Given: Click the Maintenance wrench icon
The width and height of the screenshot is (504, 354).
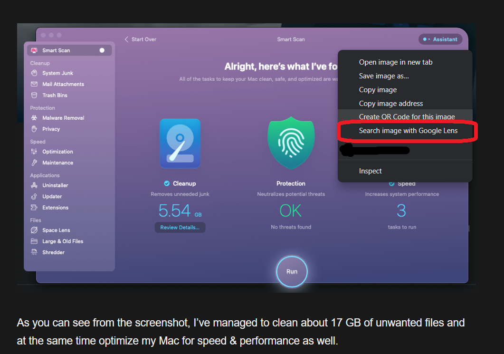Looking at the screenshot, I should pos(34,163).
